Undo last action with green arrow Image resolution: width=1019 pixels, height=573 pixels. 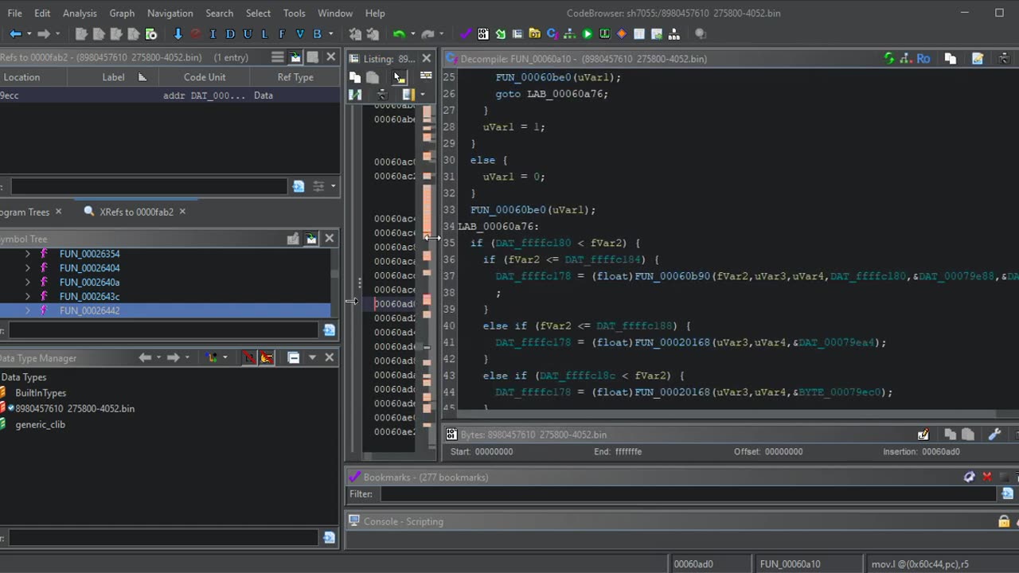click(399, 33)
